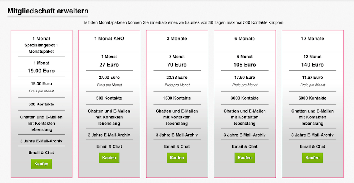Click the 3000 Kontakte text
The height and width of the screenshot is (183, 354).
(245, 98)
